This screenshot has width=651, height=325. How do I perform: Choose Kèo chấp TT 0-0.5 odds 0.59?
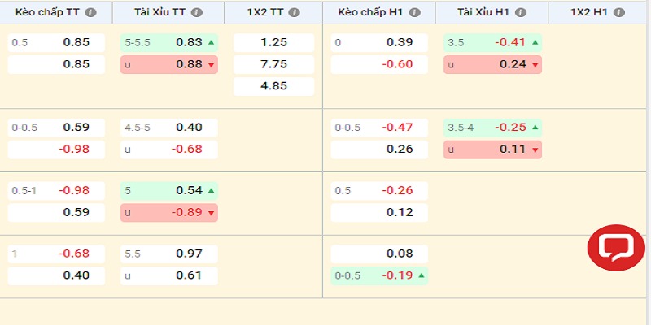(56, 128)
